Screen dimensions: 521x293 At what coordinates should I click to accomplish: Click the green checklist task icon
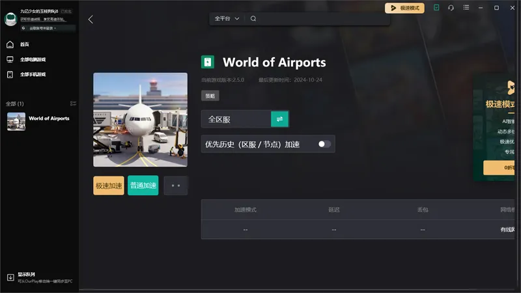436,7
